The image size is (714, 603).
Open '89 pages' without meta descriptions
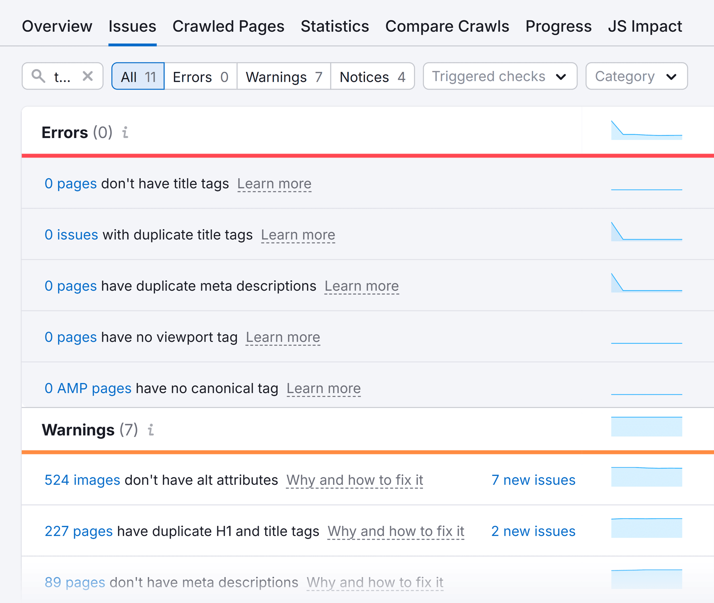click(75, 582)
